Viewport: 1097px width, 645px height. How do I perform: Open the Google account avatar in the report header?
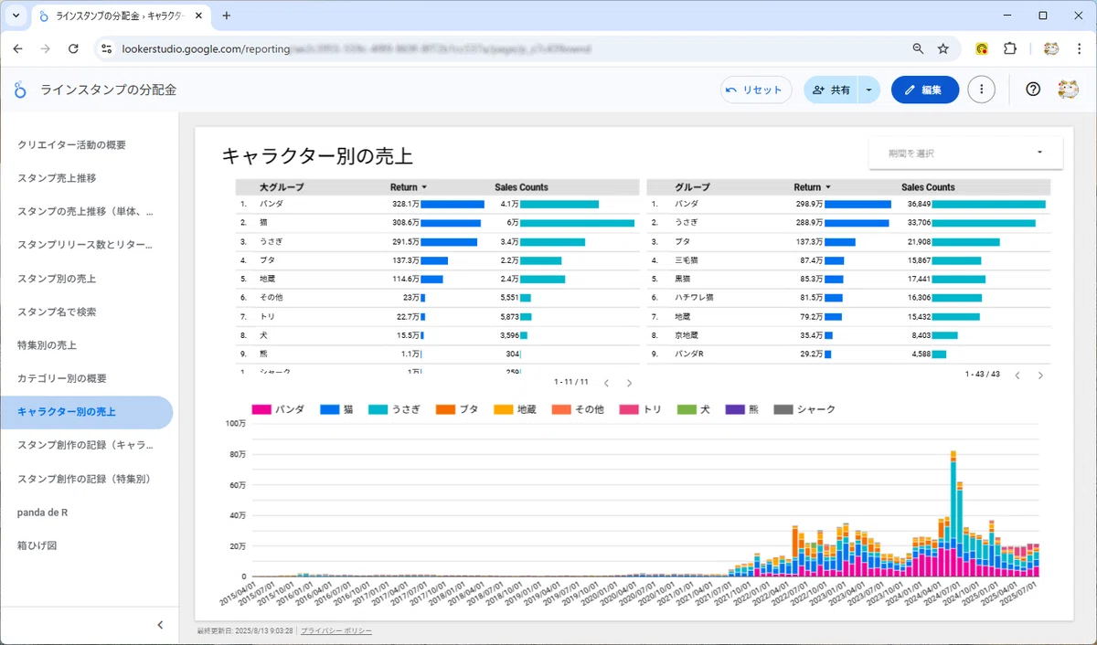click(x=1068, y=90)
